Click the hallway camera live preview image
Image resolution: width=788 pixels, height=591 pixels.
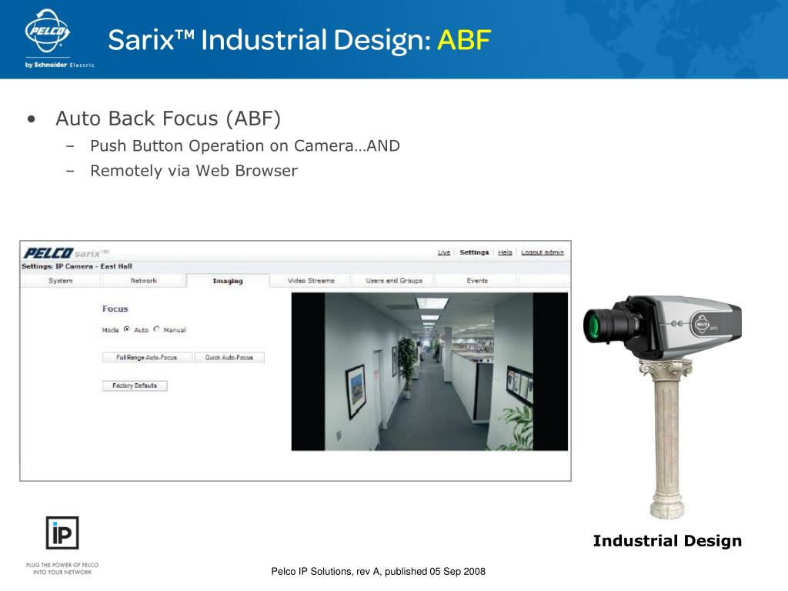click(429, 372)
